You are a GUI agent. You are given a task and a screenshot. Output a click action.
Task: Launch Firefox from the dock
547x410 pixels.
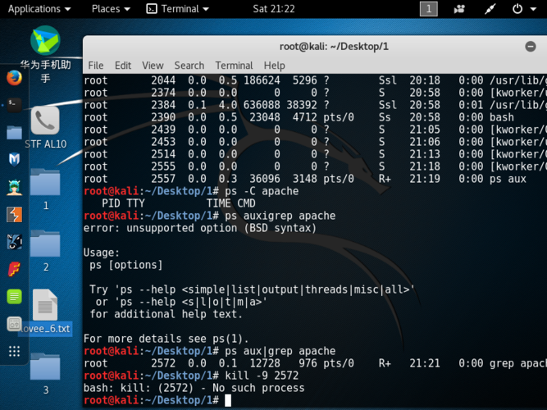pyautogui.click(x=14, y=78)
